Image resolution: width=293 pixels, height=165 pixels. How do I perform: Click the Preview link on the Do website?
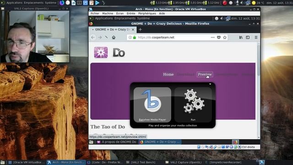(x=205, y=74)
